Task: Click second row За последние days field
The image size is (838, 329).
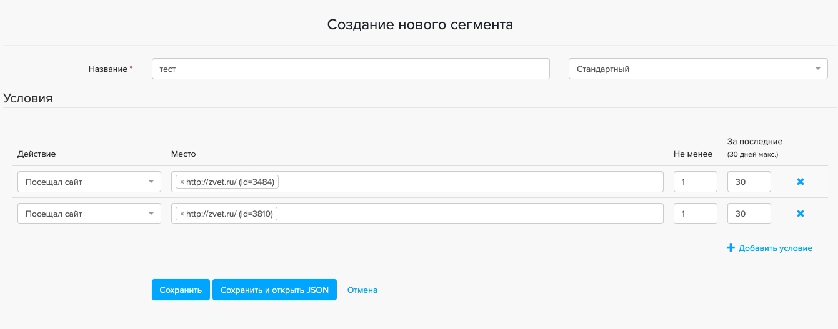Action: click(x=749, y=214)
